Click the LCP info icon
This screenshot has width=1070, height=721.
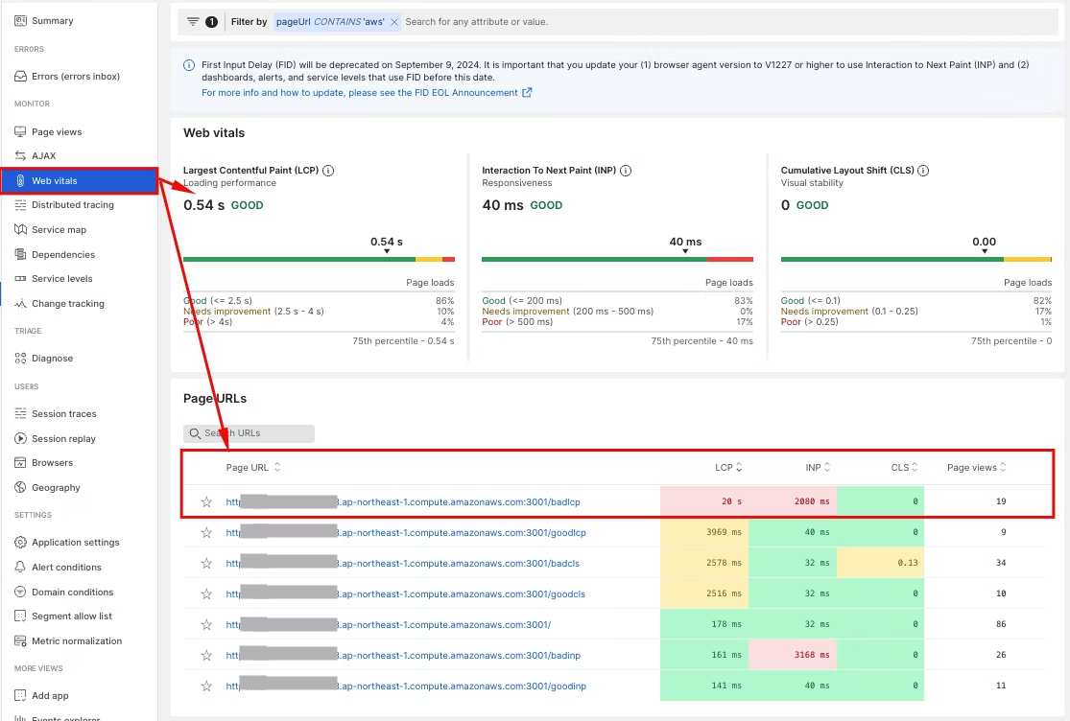328,171
